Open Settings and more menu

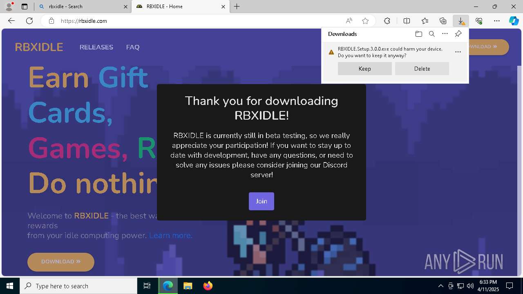pos(497,21)
